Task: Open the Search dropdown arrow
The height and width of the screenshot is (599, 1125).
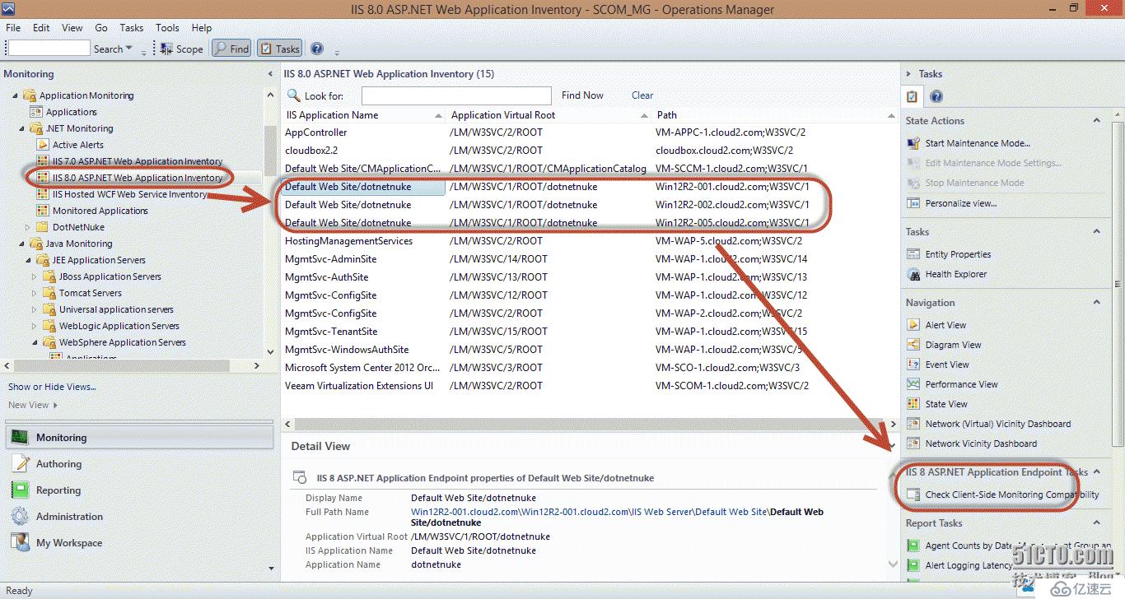Action: [x=128, y=49]
